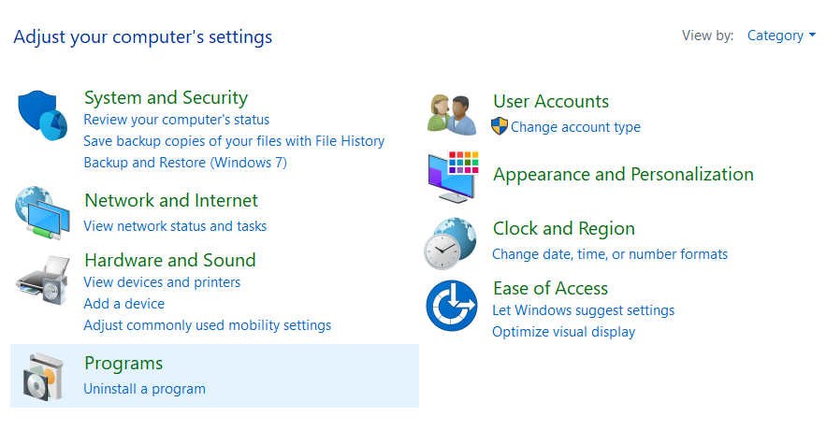This screenshot has height=445, width=826.
Task: Select the Change account type link
Action: [576, 127]
